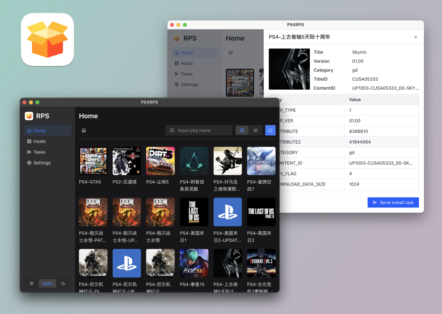Open PS2-忍道戒 game thumbnail

pyautogui.click(x=127, y=161)
